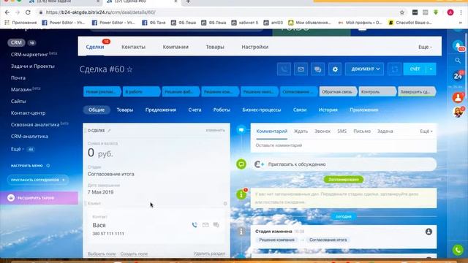
Task: Expand Ещё in left sidebar
Action: (x=18, y=149)
